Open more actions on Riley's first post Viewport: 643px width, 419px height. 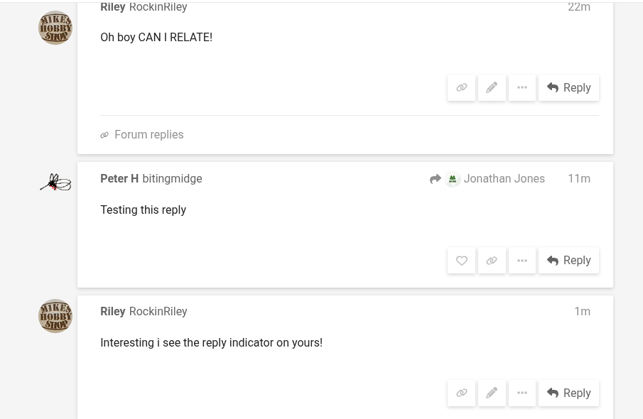click(x=522, y=87)
